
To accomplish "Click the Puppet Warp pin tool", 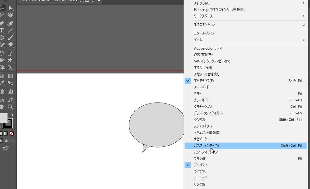I will [11, 60].
